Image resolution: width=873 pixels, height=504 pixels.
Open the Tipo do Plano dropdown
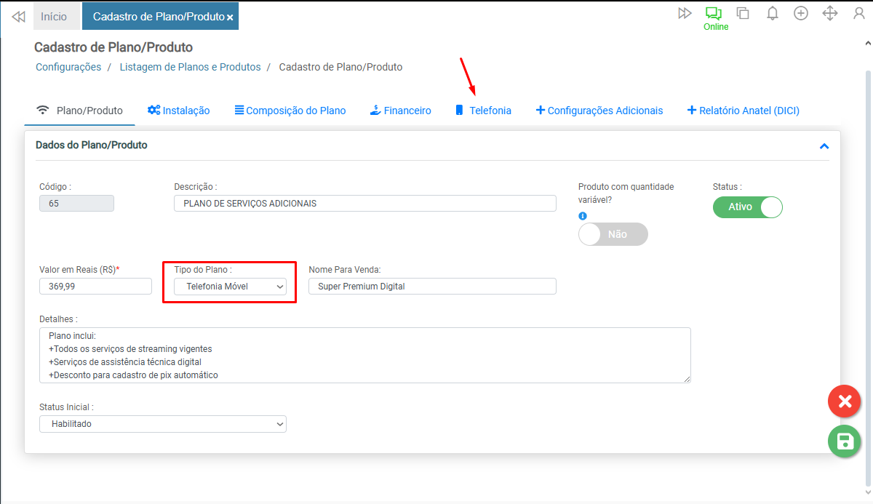230,287
